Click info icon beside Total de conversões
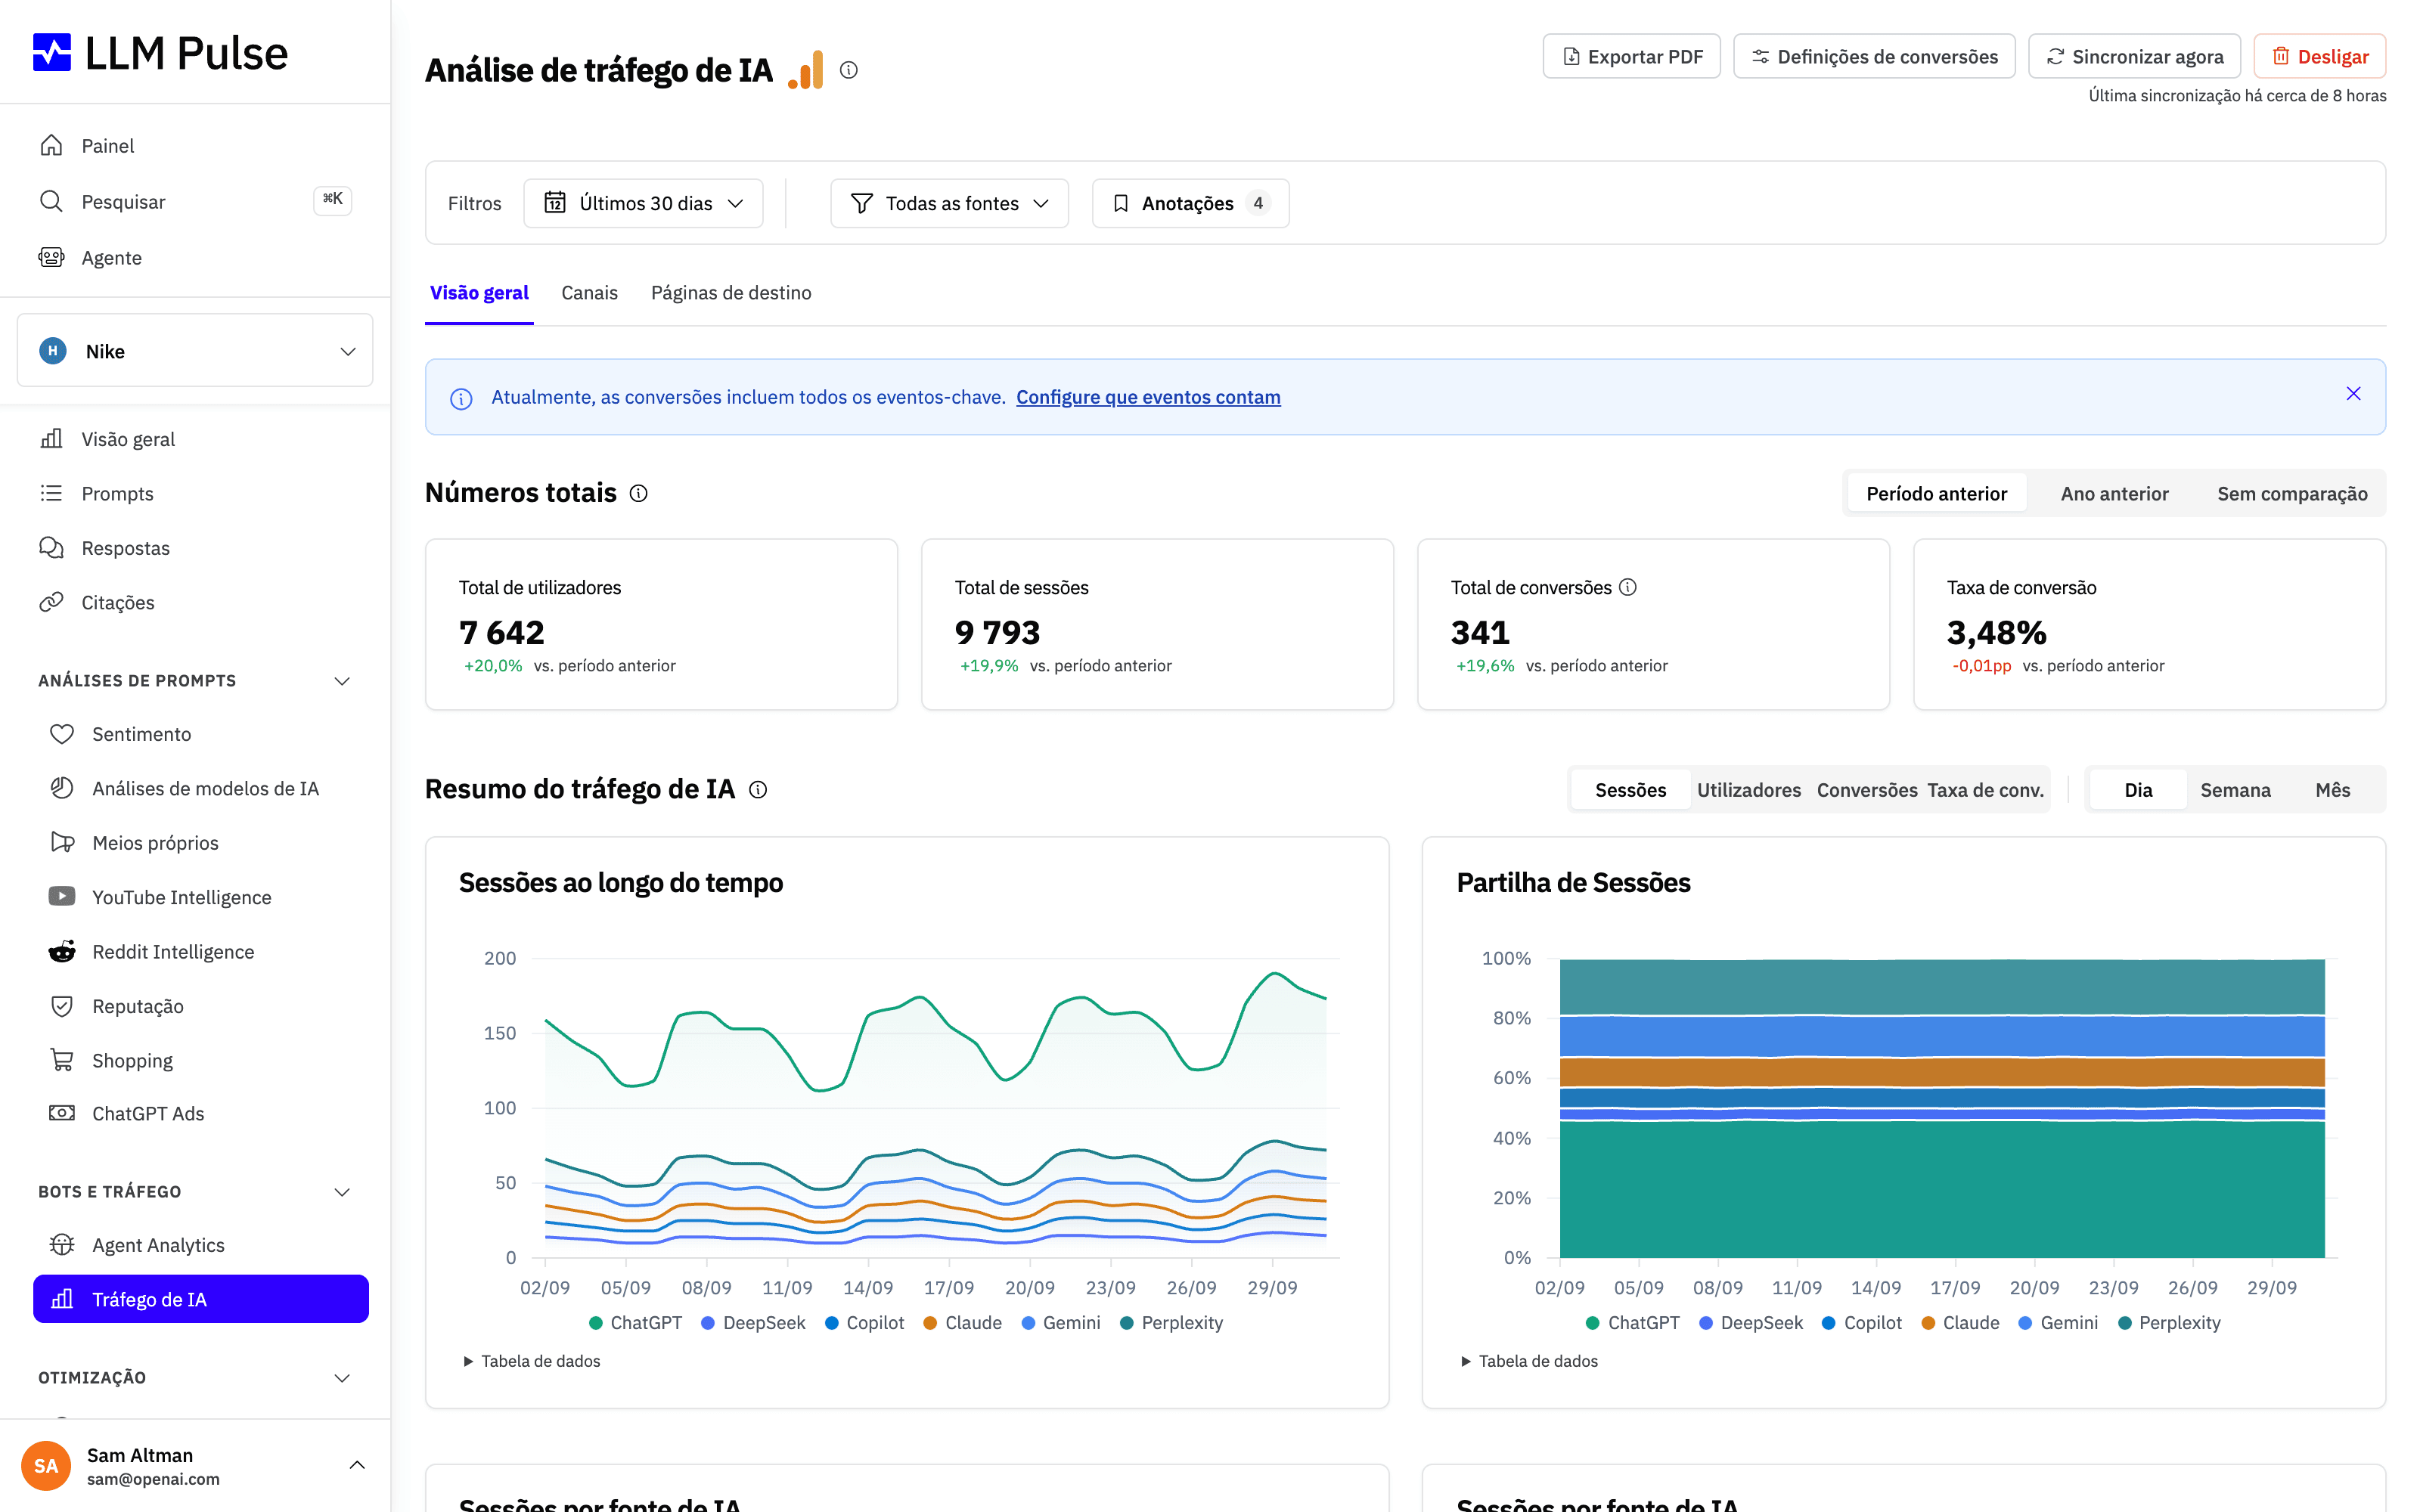The width and height of the screenshot is (2420, 1512). tap(1628, 587)
